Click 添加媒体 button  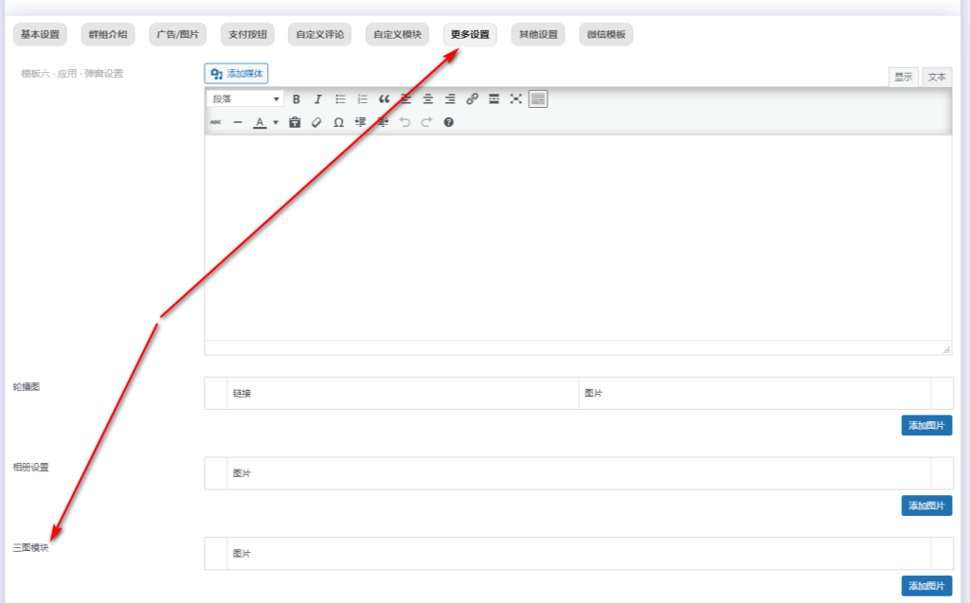(x=237, y=73)
